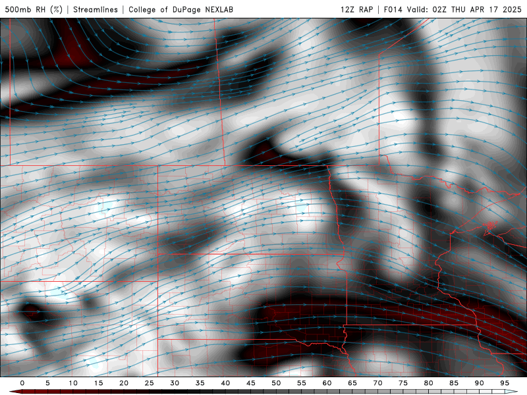The image size is (527, 395).
Task: Select the 15 tick label on the legend
Action: 98,383
